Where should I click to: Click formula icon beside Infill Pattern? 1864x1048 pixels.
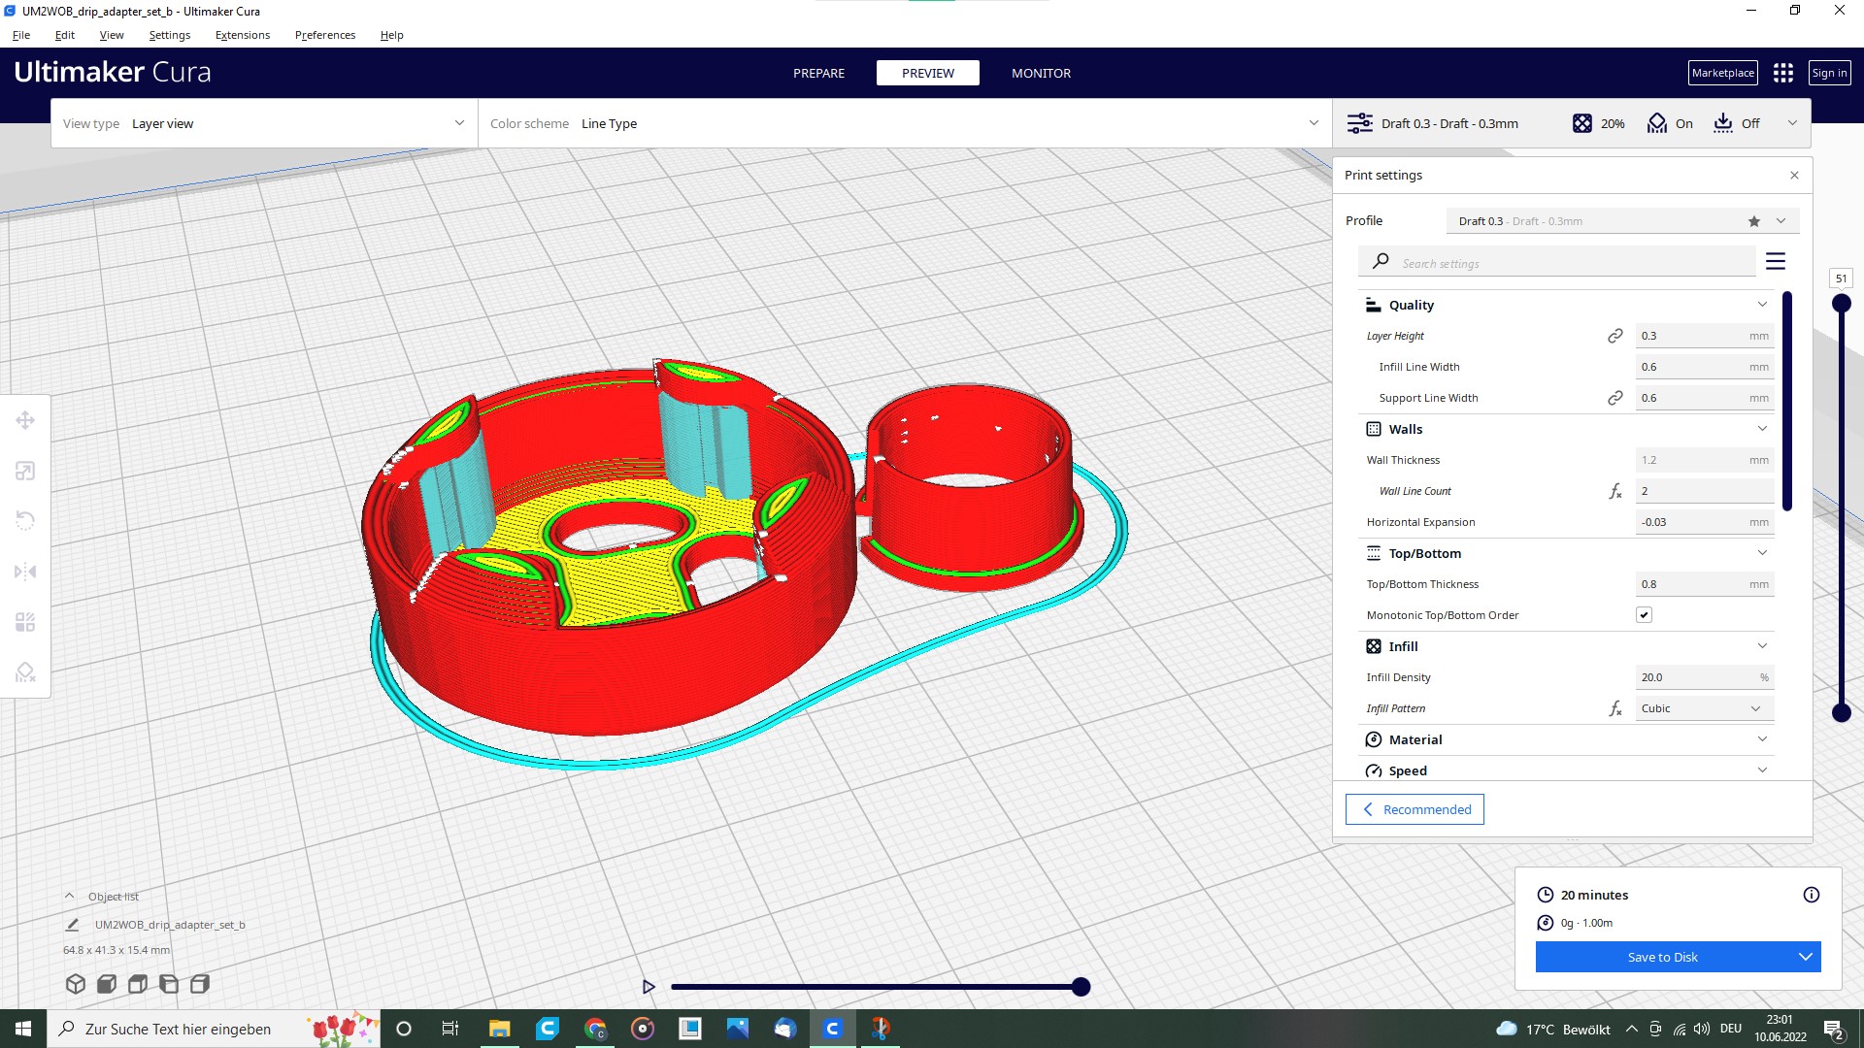(x=1615, y=708)
